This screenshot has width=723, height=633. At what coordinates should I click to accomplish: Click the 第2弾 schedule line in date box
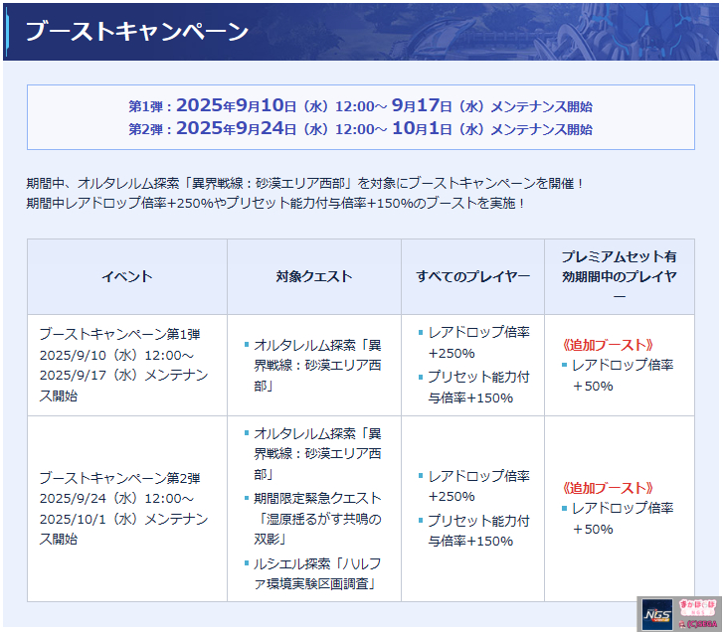[x=361, y=128]
